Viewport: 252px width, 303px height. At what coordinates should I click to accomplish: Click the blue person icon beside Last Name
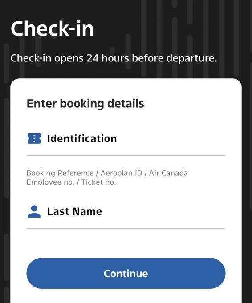34,211
